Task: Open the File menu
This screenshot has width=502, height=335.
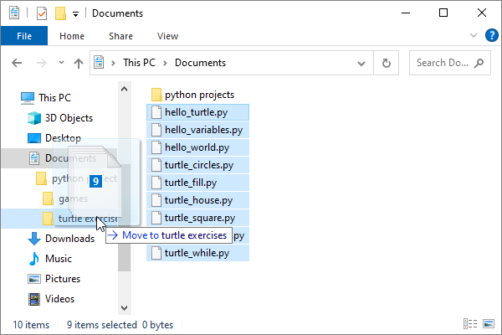Action: (24, 36)
